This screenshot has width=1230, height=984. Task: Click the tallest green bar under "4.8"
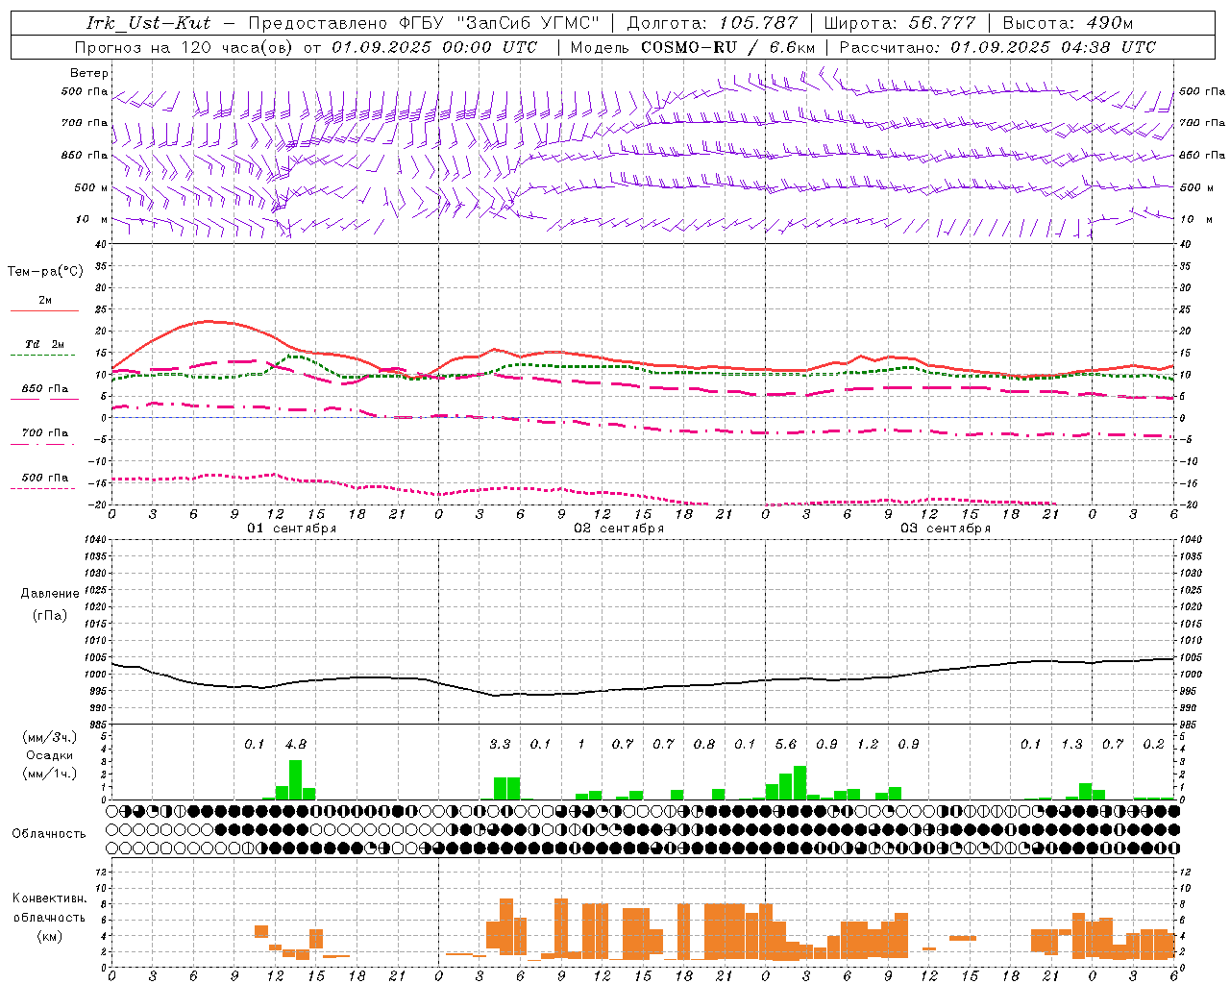pos(296,780)
